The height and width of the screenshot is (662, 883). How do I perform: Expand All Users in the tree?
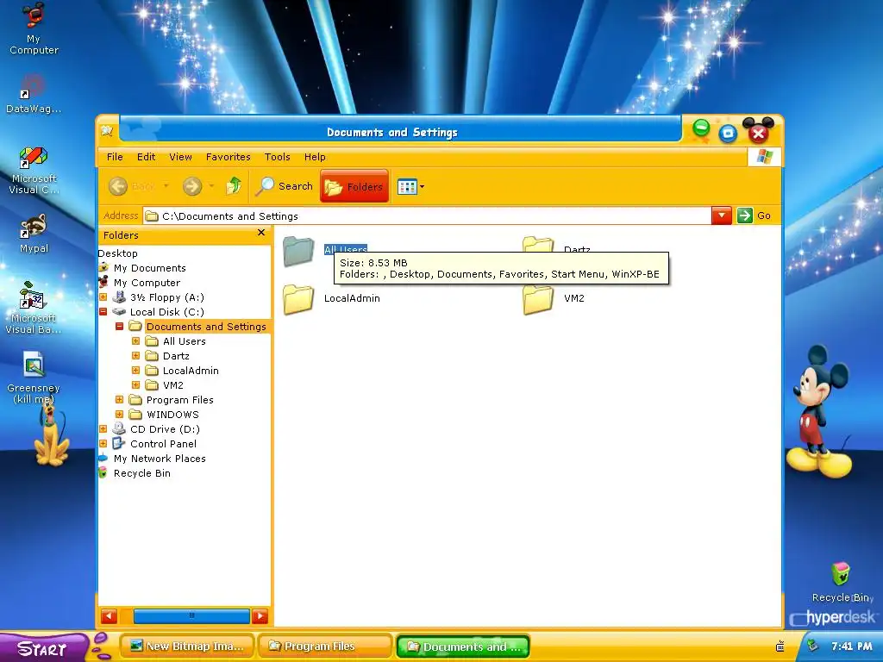[135, 340]
